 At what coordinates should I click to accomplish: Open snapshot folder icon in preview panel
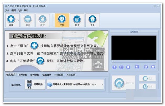tap(153, 67)
